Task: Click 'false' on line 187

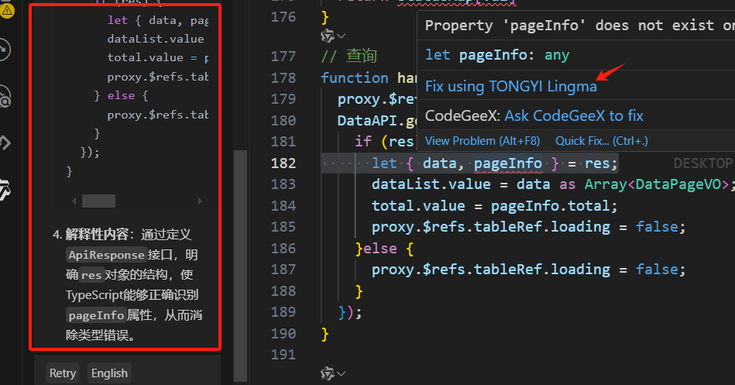Action: pos(657,270)
